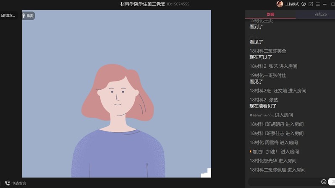Click the chat message input field
This screenshot has height=188, width=335.
click(x=284, y=182)
